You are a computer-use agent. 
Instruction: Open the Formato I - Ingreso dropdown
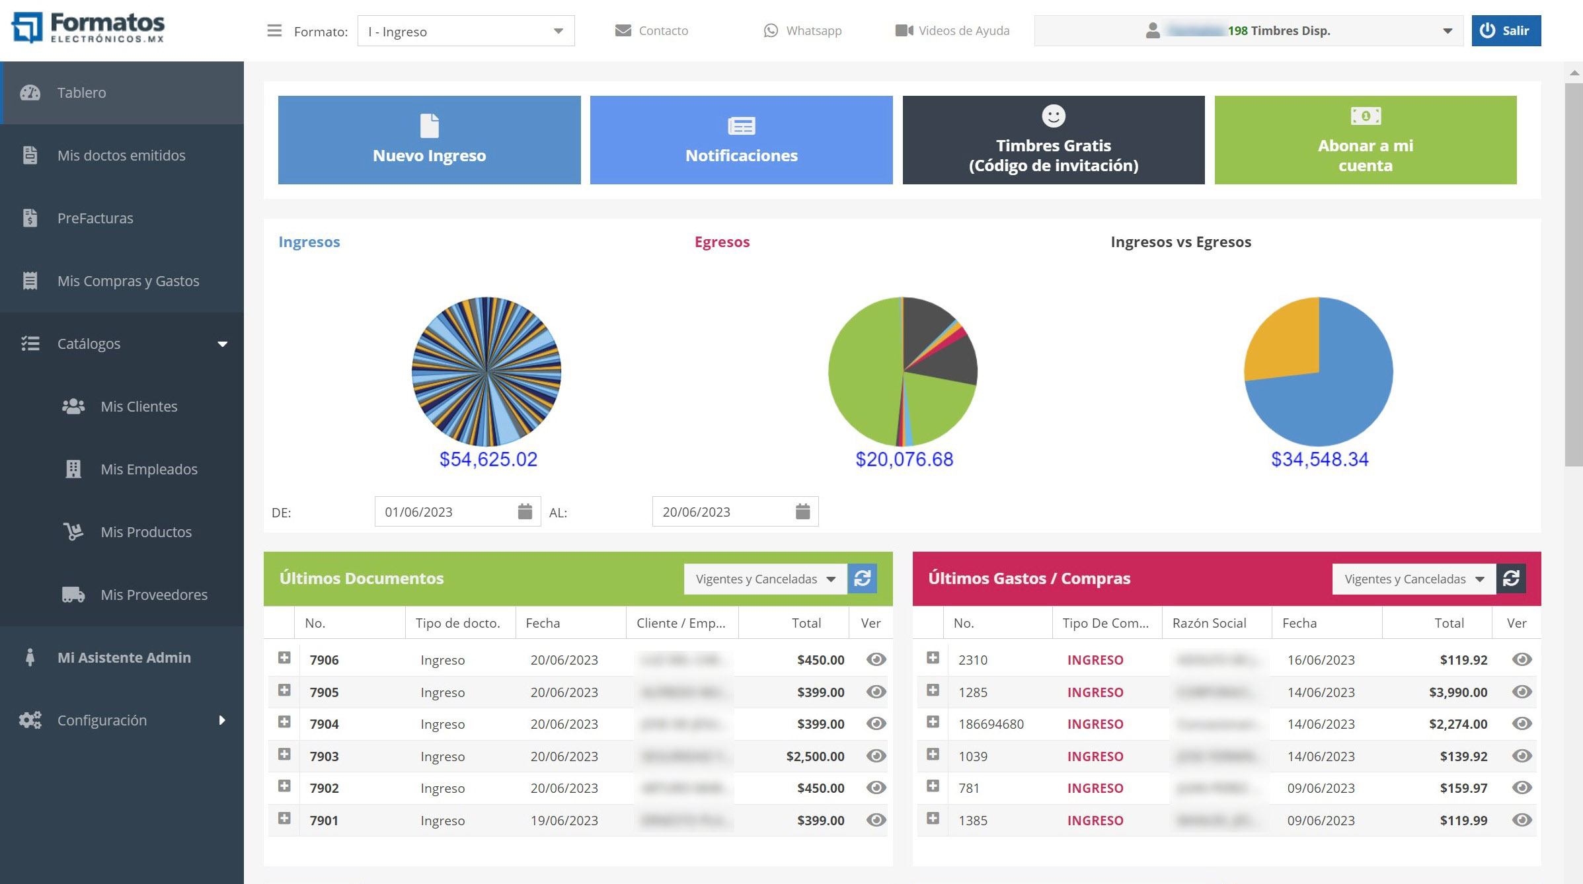pos(466,31)
